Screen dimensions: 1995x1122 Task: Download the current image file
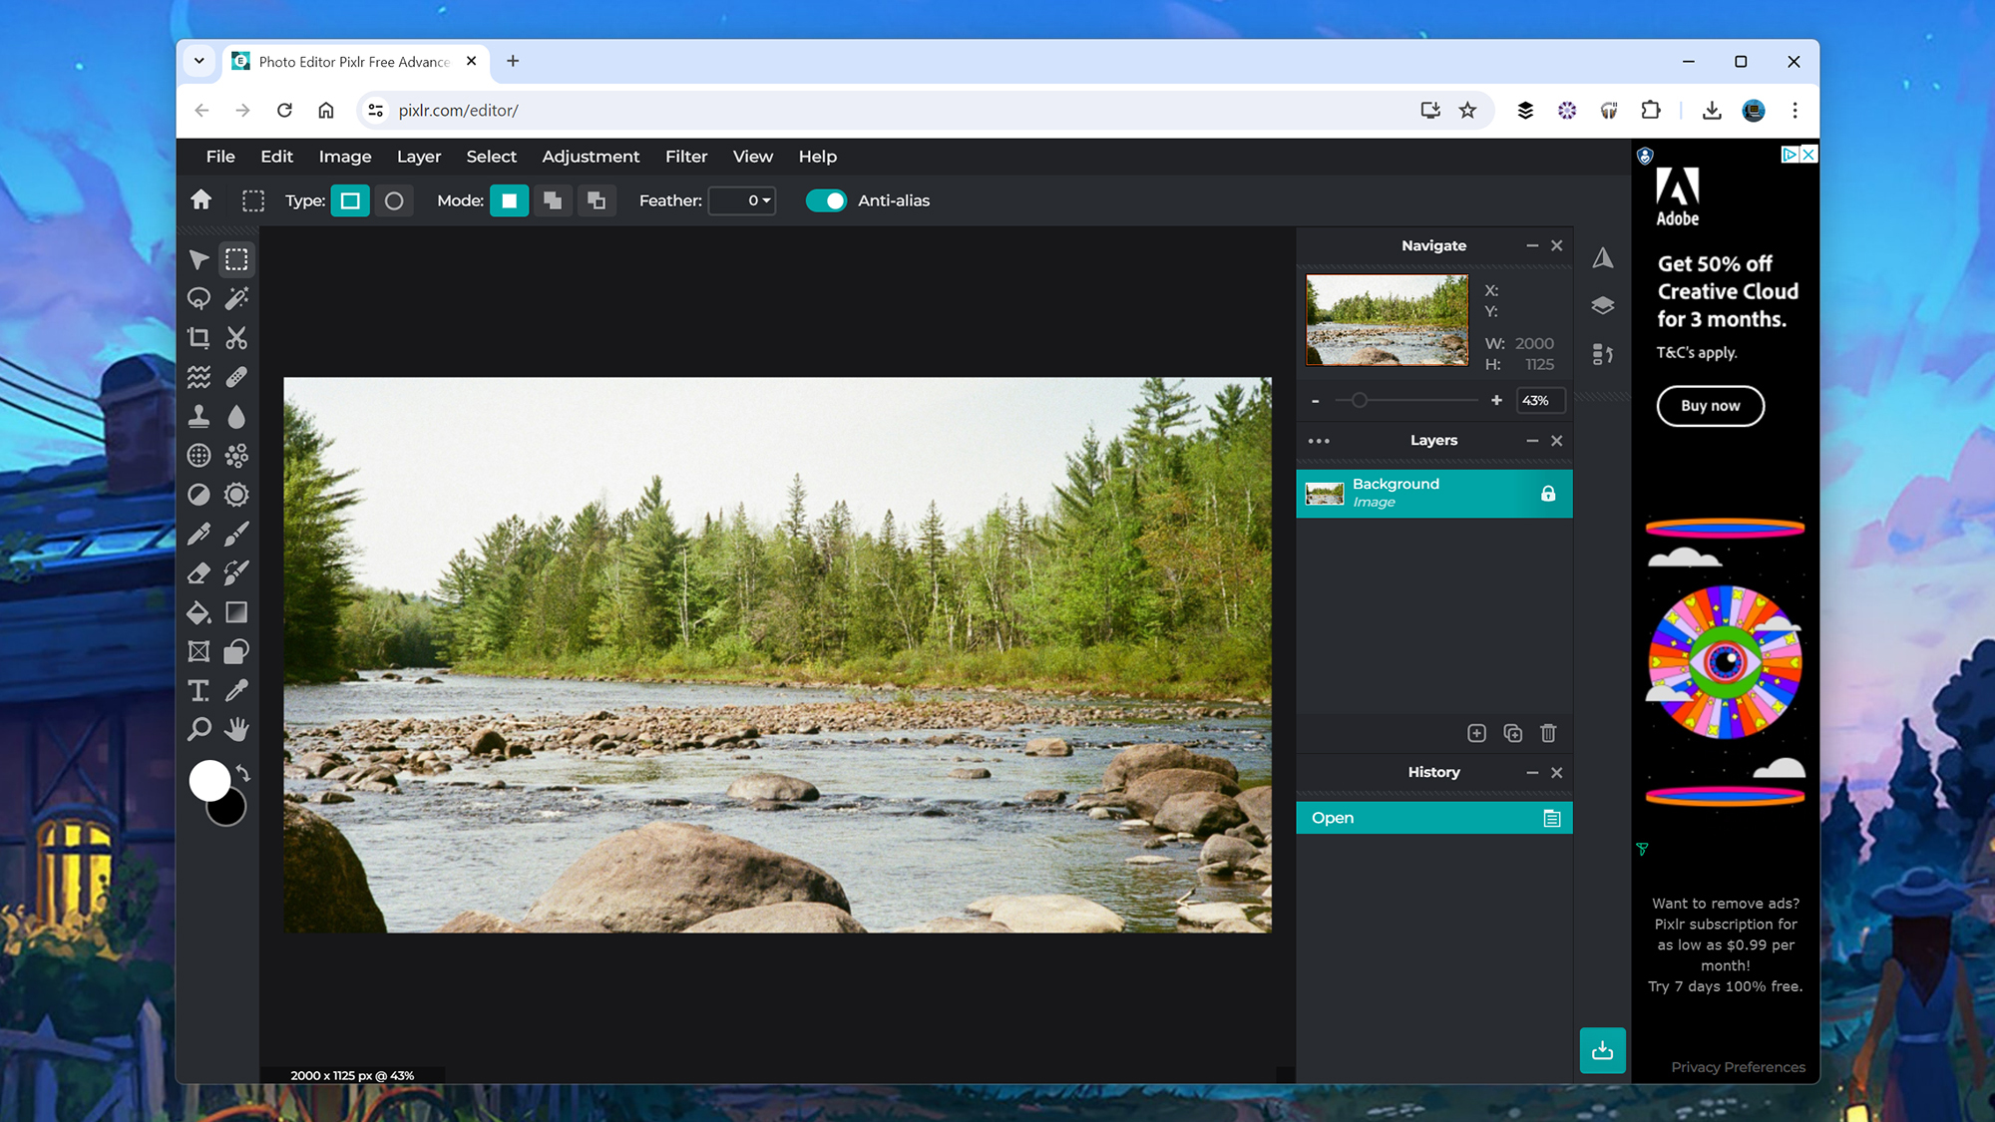tap(1602, 1049)
